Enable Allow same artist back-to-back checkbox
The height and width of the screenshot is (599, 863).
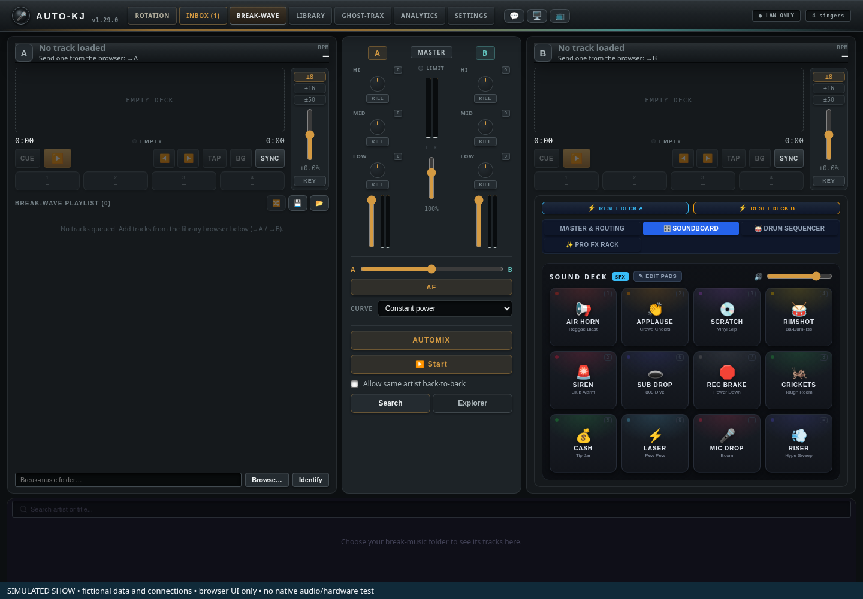click(355, 384)
